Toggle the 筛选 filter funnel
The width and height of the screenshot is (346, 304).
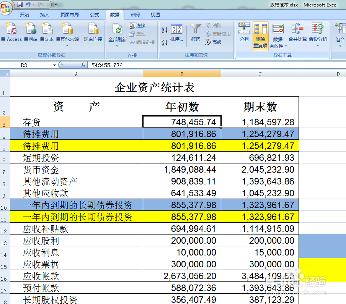click(x=196, y=32)
